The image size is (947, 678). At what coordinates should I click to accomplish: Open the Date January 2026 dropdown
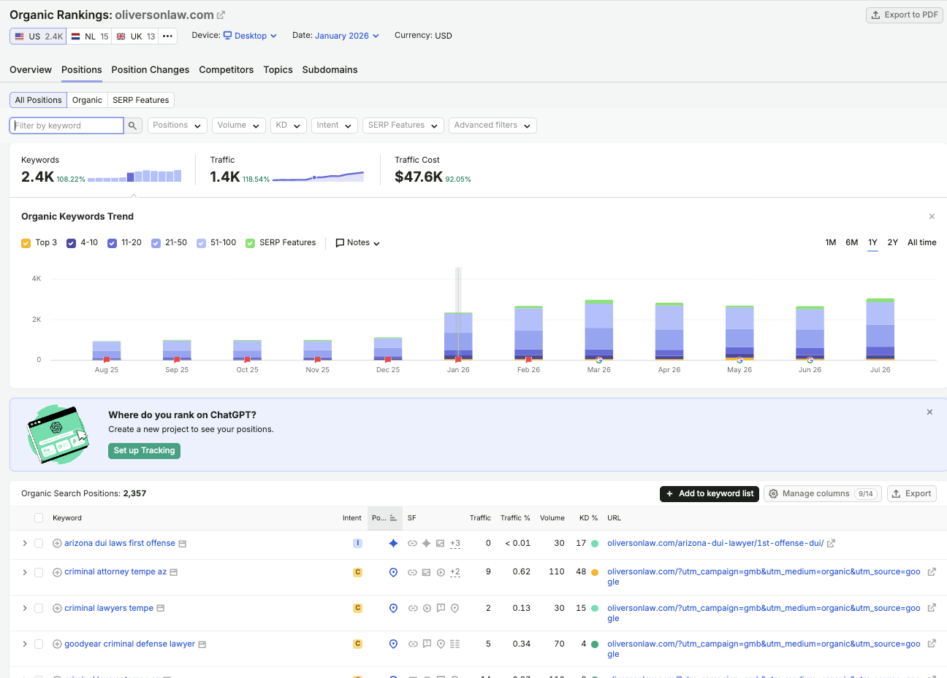[x=347, y=36]
